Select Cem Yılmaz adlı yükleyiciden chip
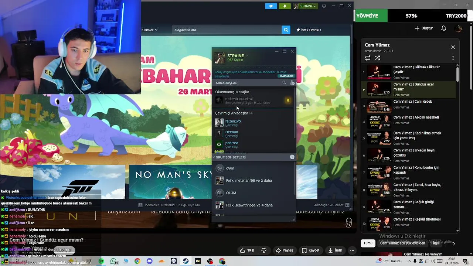The image size is (473, 266). [403, 243]
